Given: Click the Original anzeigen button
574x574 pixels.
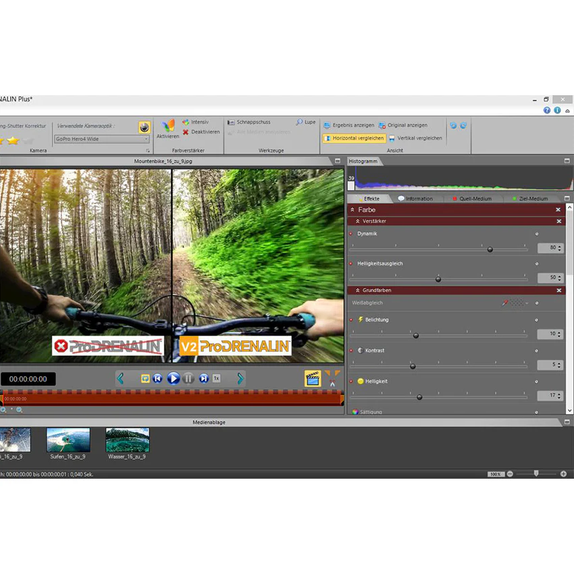Looking at the screenshot, I should [403, 125].
